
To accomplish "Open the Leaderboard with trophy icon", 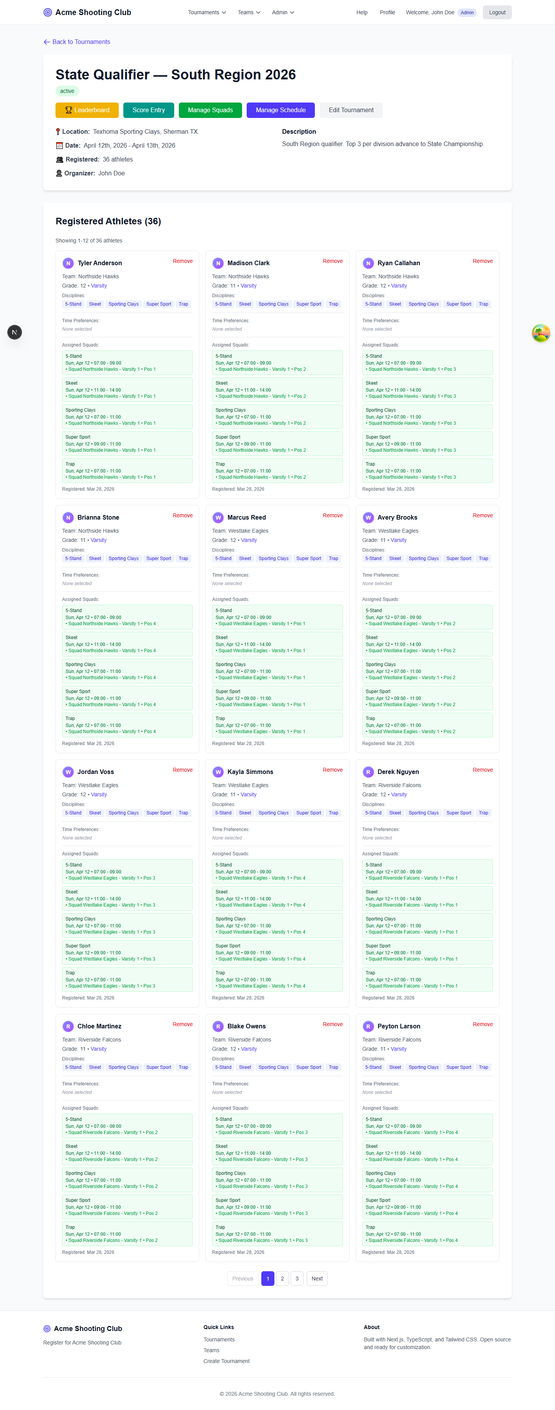I will pos(86,110).
